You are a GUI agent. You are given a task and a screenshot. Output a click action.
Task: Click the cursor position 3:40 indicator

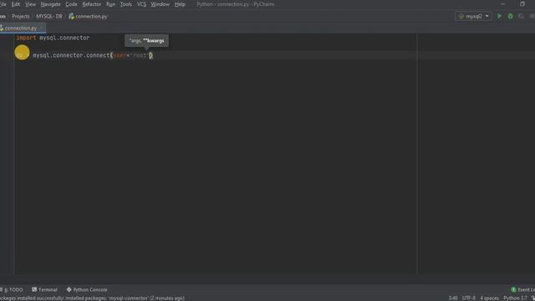(x=453, y=298)
